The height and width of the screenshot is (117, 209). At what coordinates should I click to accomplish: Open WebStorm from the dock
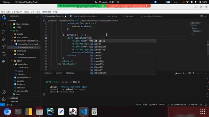pyautogui.click(x=50, y=112)
